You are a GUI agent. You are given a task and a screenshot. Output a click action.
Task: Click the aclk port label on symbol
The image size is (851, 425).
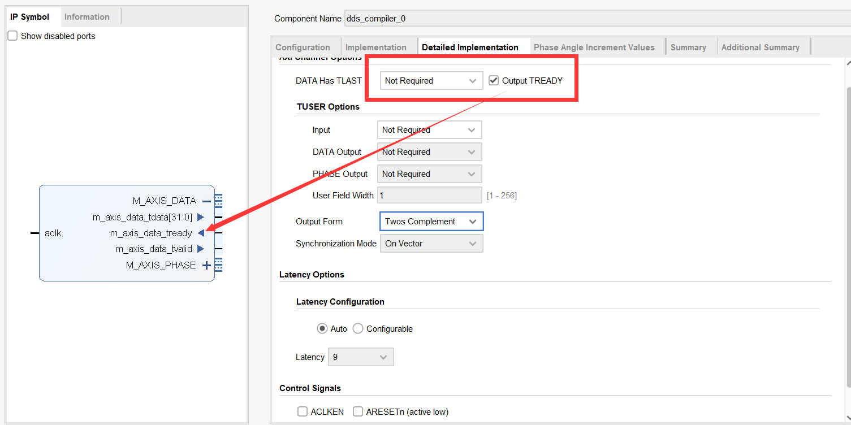[x=53, y=233]
